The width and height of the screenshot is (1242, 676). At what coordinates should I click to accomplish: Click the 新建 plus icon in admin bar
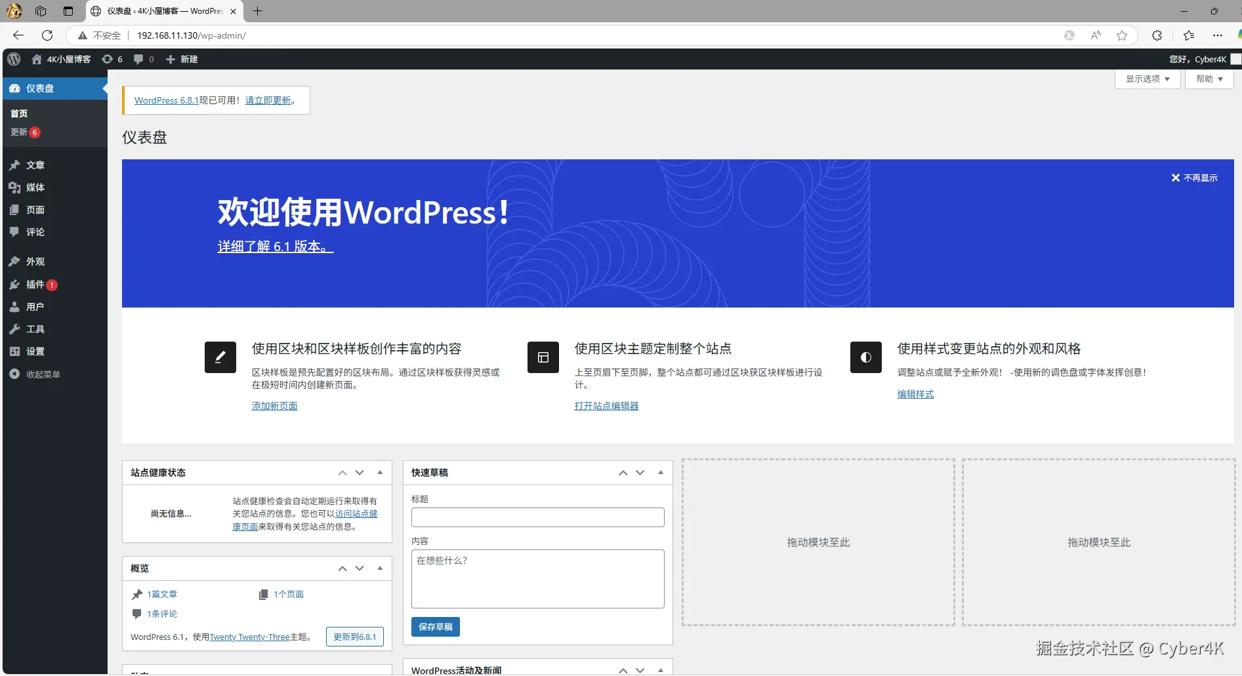171,59
